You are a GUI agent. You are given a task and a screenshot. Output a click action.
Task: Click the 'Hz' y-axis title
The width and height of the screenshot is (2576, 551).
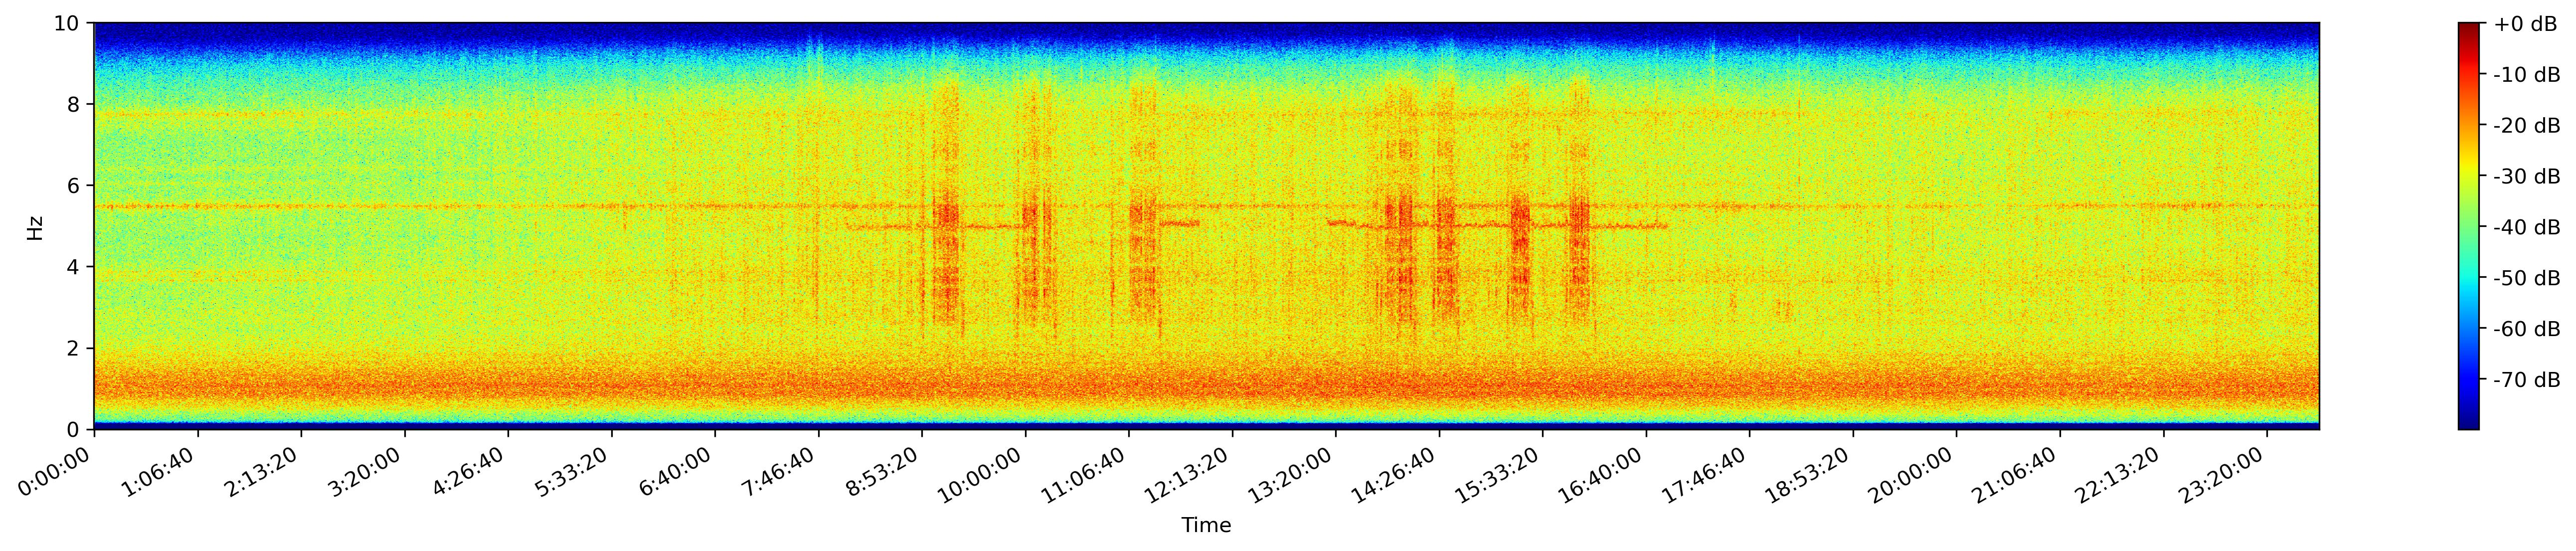pos(35,227)
